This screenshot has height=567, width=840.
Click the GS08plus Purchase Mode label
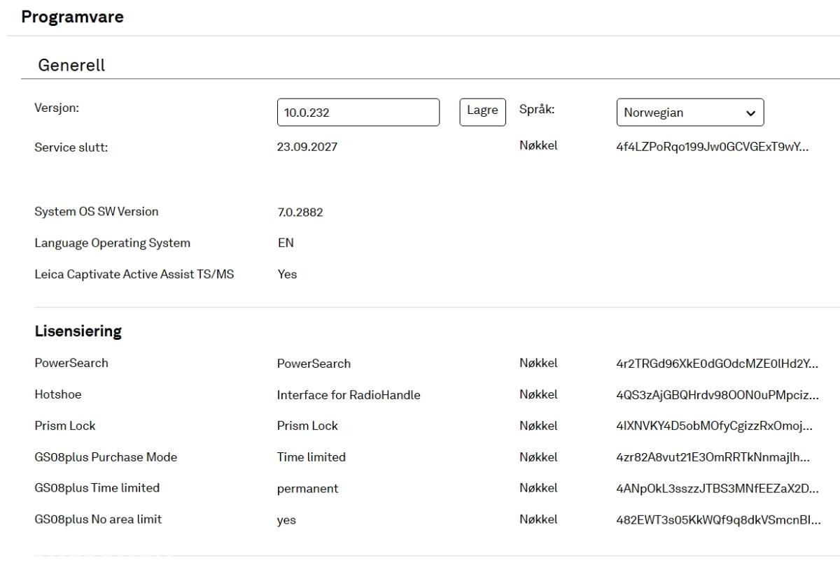tap(106, 457)
